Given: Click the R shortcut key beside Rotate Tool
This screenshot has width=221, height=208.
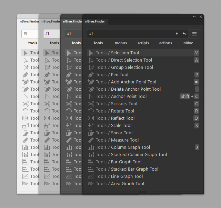Looking at the screenshot, I should 197,111.
